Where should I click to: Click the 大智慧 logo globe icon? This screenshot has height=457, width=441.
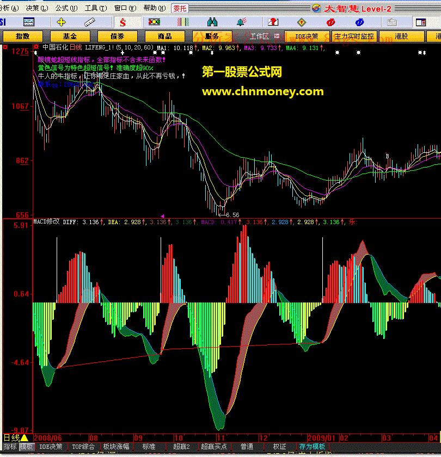316,8
